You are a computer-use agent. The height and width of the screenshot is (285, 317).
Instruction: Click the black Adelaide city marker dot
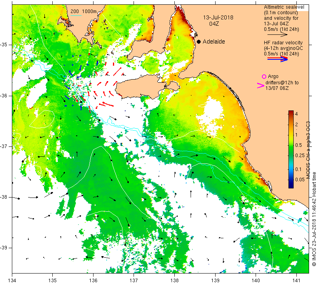point(199,42)
